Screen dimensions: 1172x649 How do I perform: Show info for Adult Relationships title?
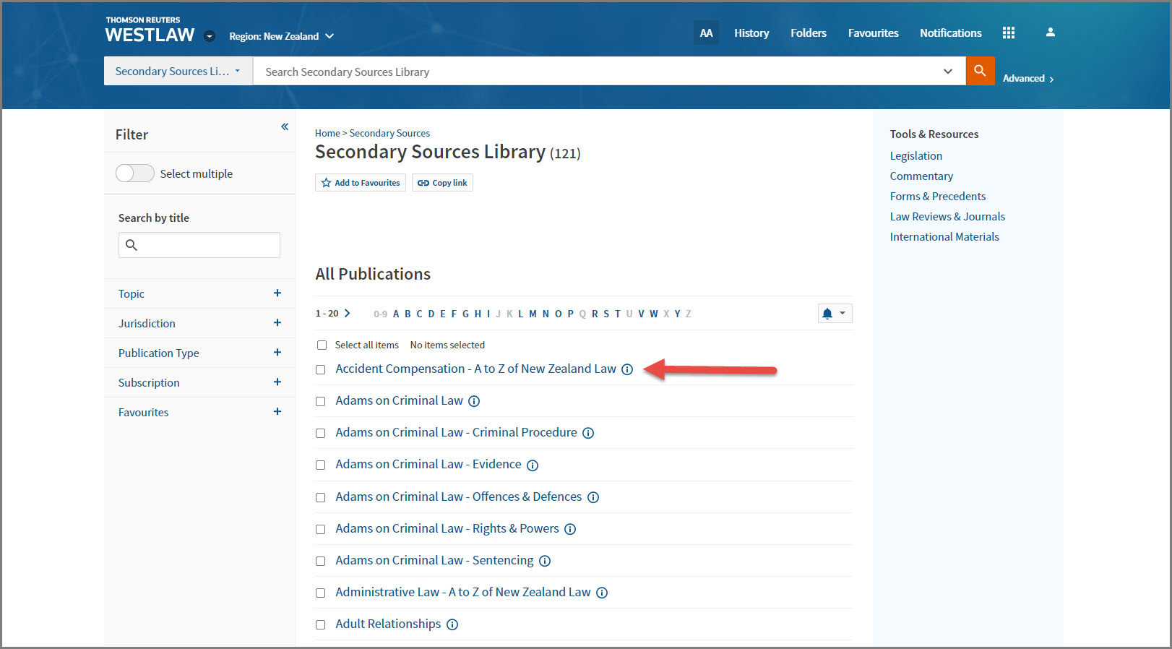click(452, 624)
